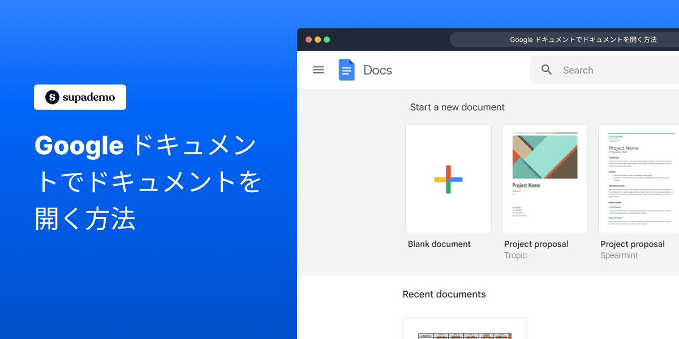Open the blue Docs document icon
This screenshot has height=339, width=679.
(x=346, y=69)
